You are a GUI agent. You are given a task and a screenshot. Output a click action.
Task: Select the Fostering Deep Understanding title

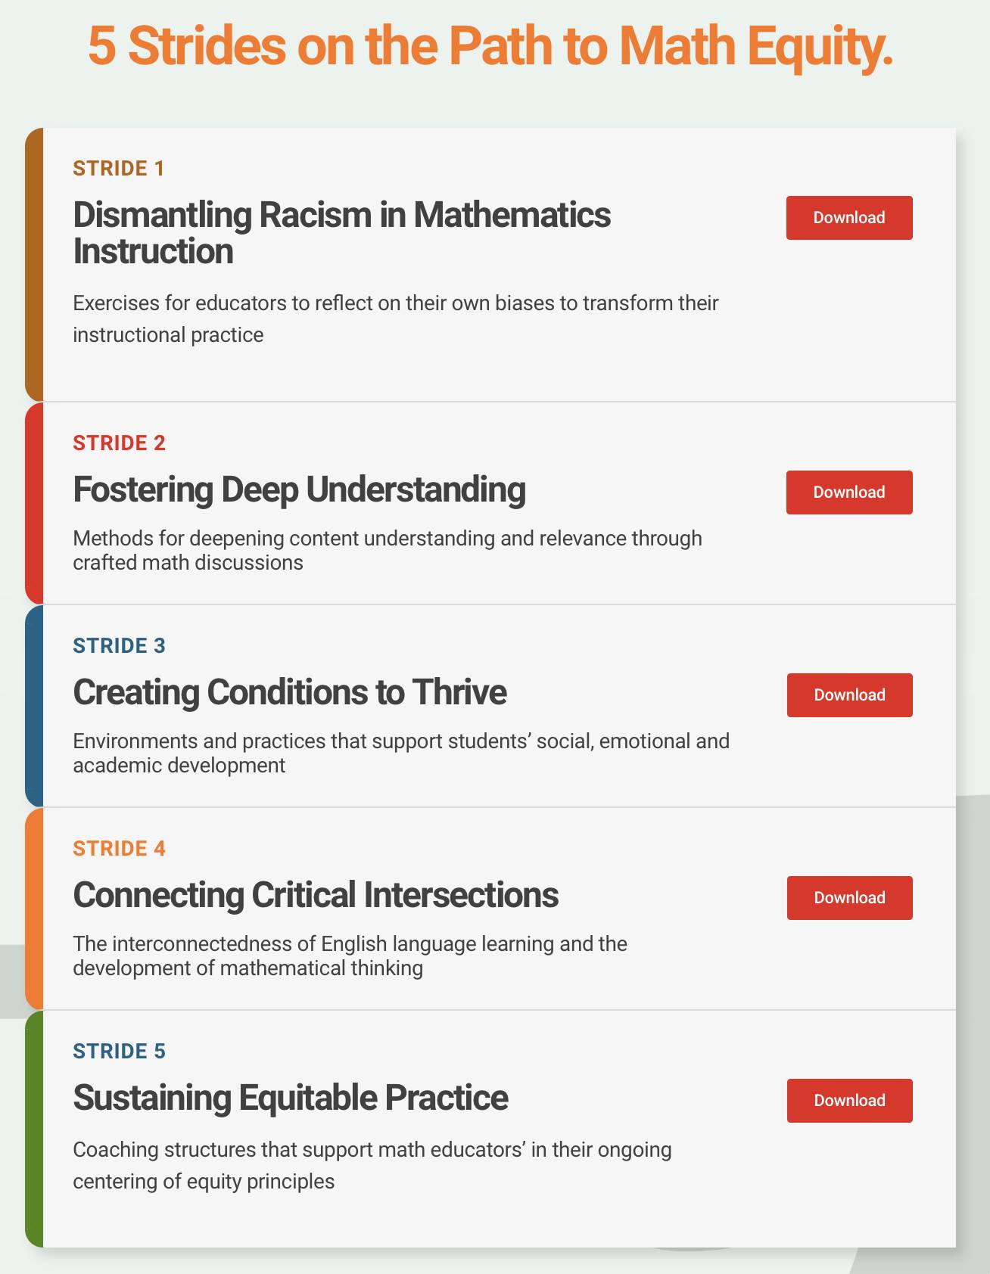pos(299,489)
